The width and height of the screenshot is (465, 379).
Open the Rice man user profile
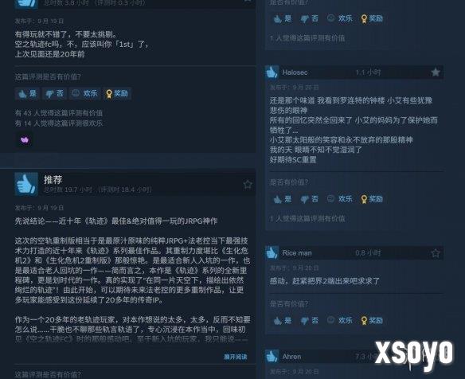pos(296,253)
